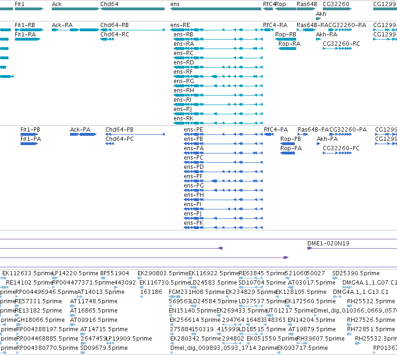Click the ens-RD transcript label

pos(184,63)
